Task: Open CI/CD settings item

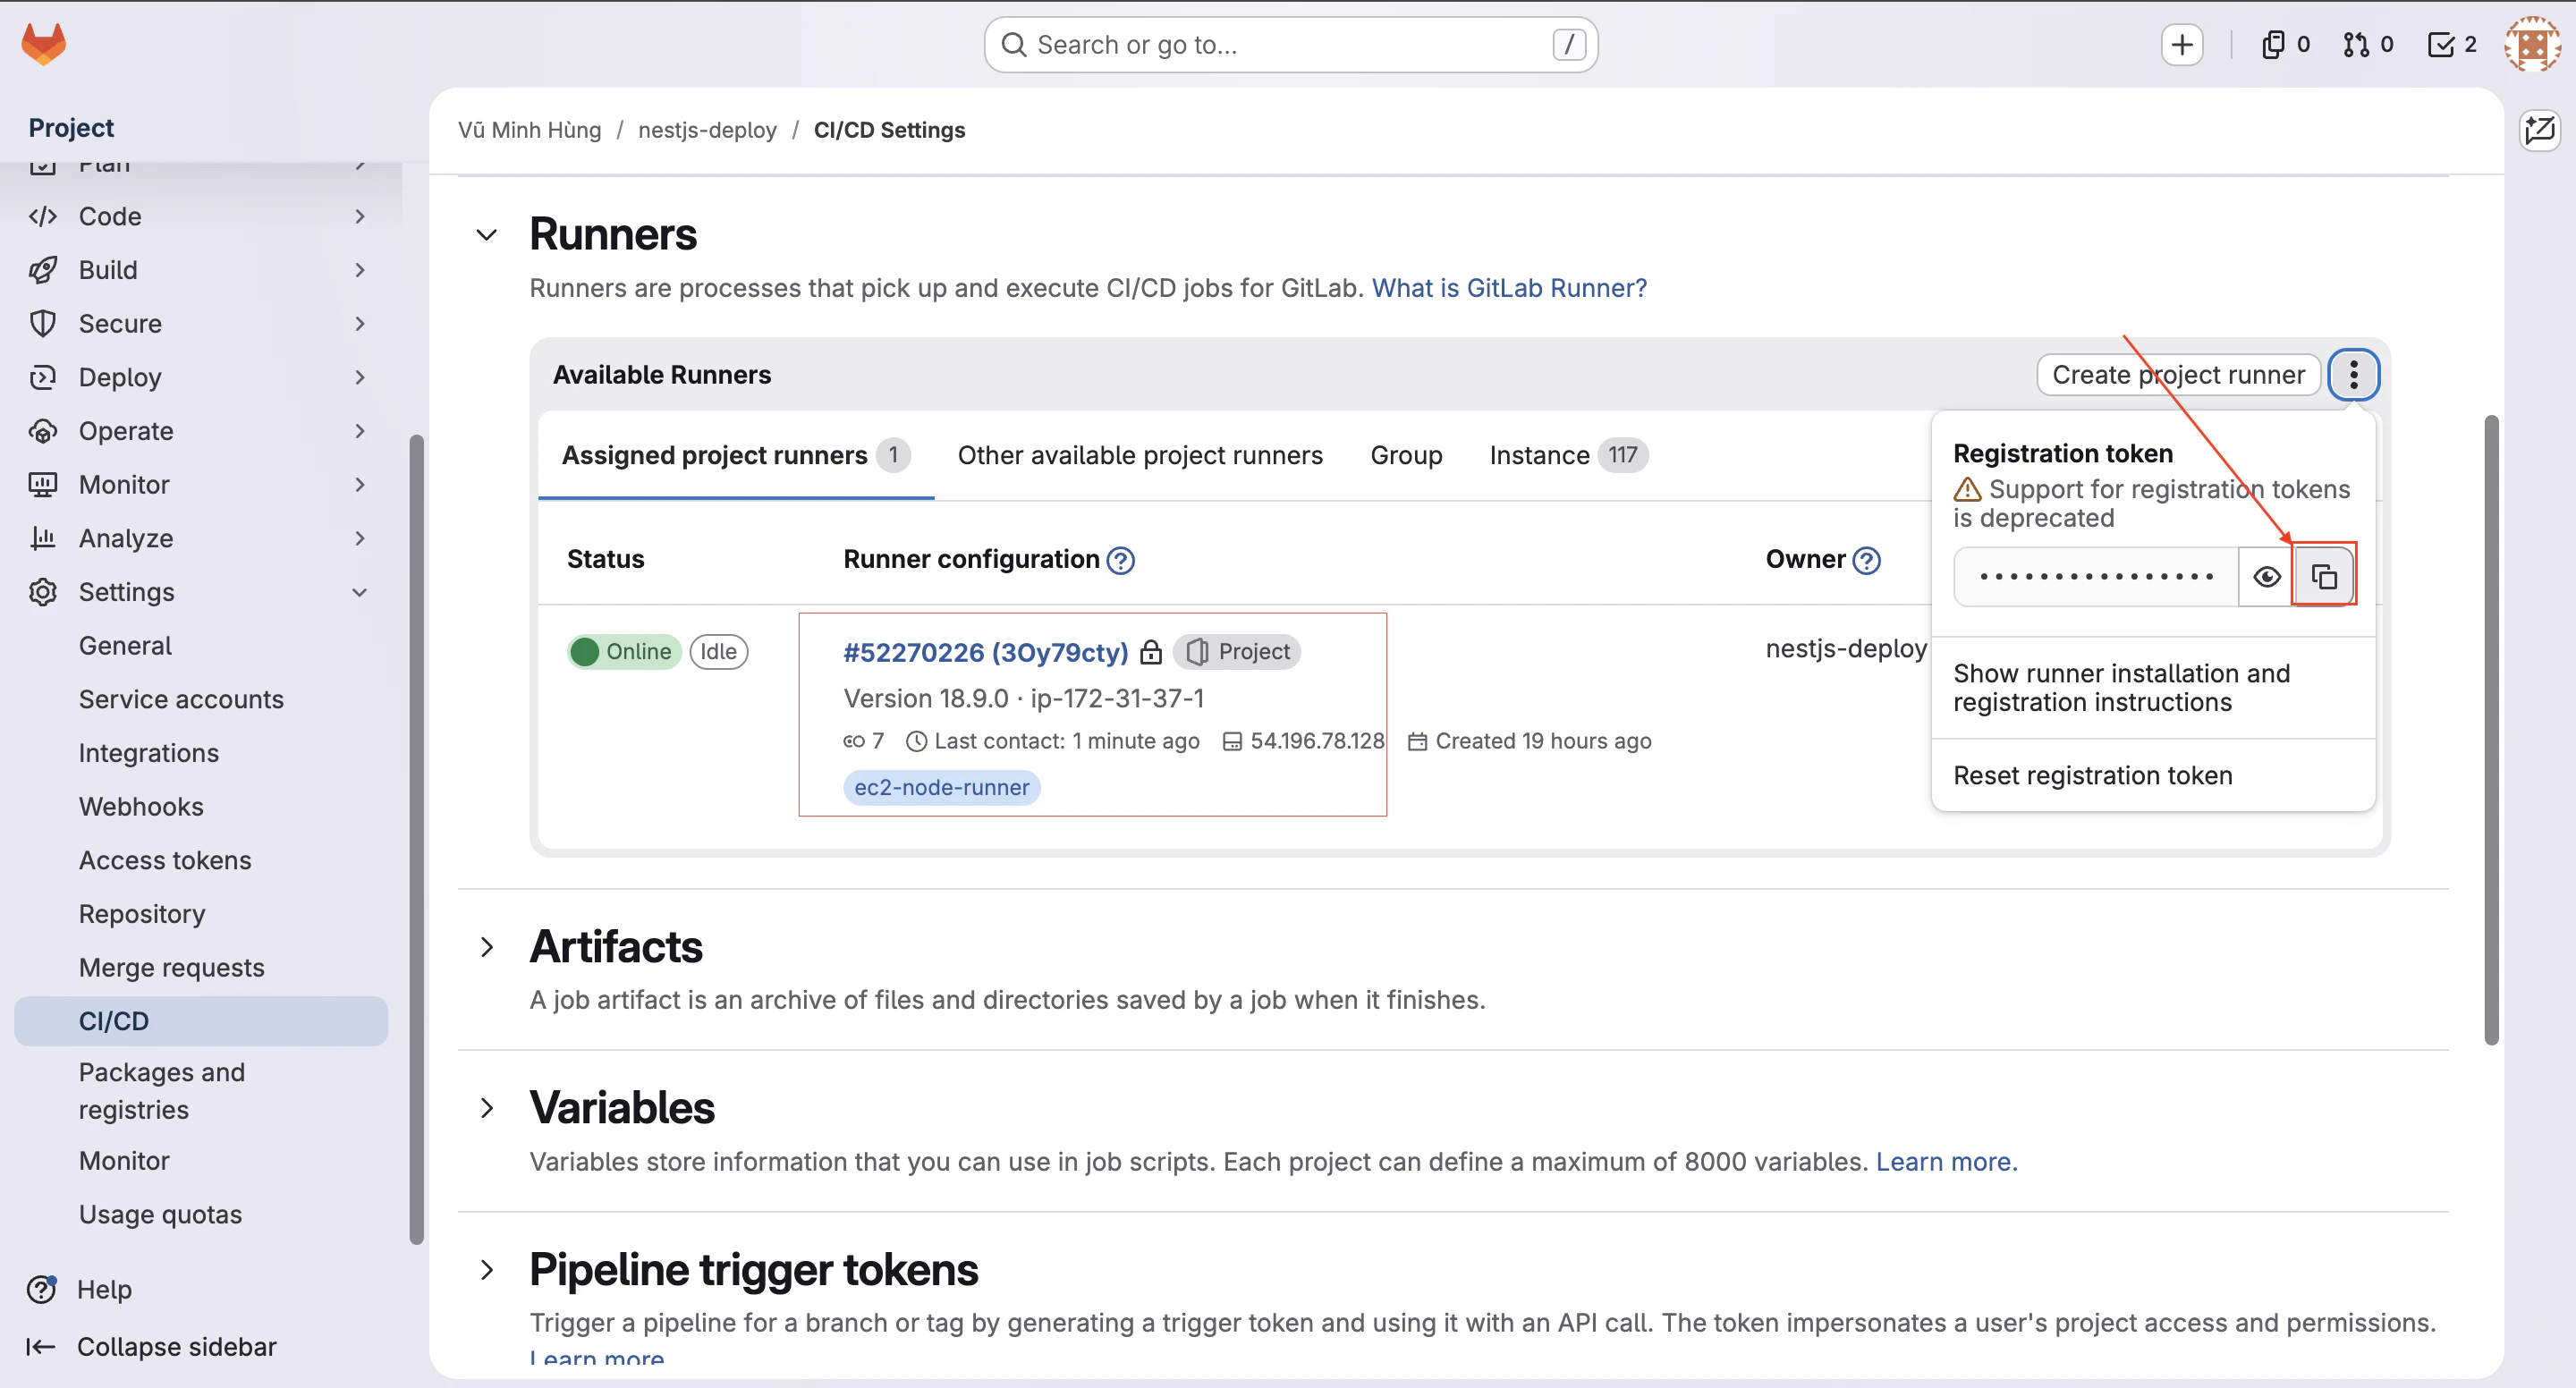Action: pos(201,1021)
